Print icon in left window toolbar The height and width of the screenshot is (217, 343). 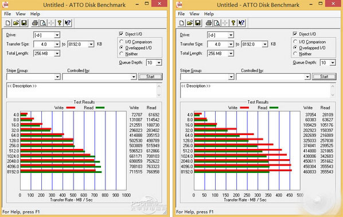click(35, 23)
